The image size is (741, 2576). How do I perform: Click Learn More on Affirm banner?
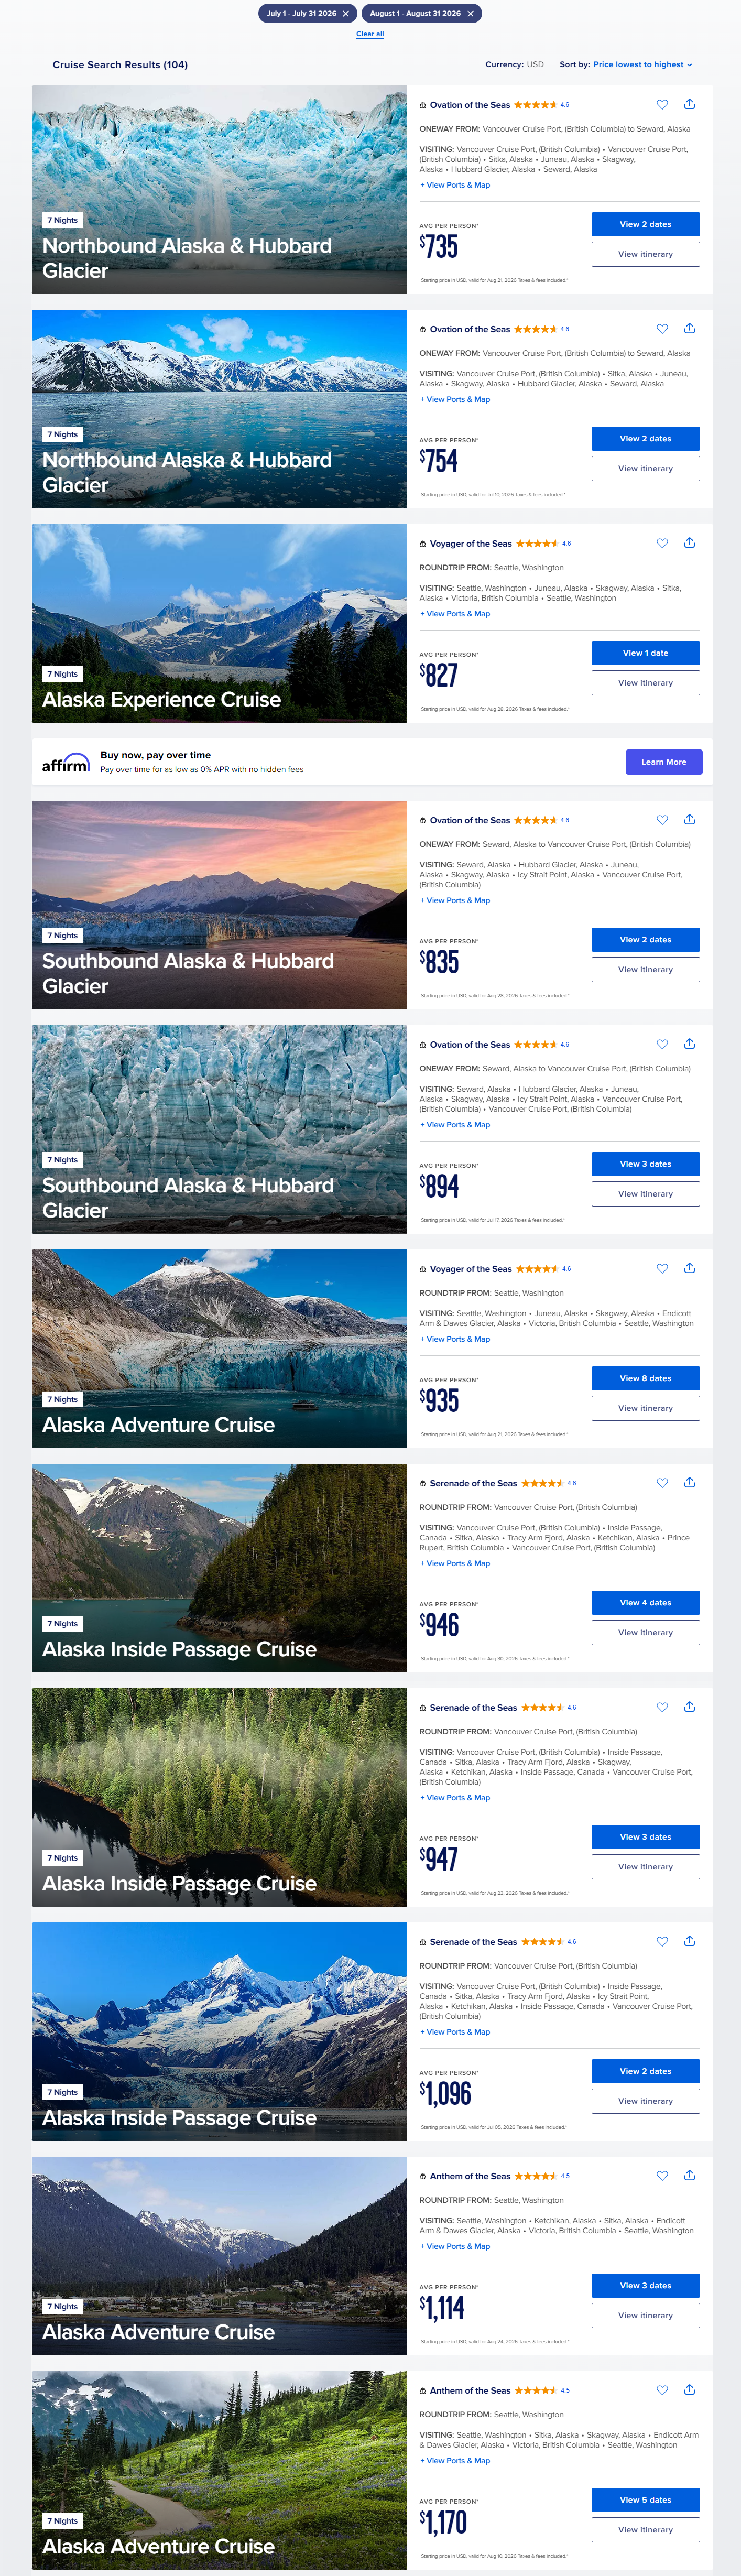click(x=664, y=762)
